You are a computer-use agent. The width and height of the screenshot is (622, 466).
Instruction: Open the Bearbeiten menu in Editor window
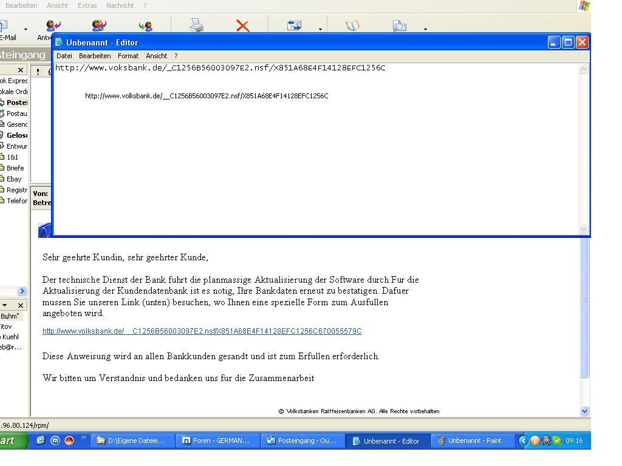[95, 56]
